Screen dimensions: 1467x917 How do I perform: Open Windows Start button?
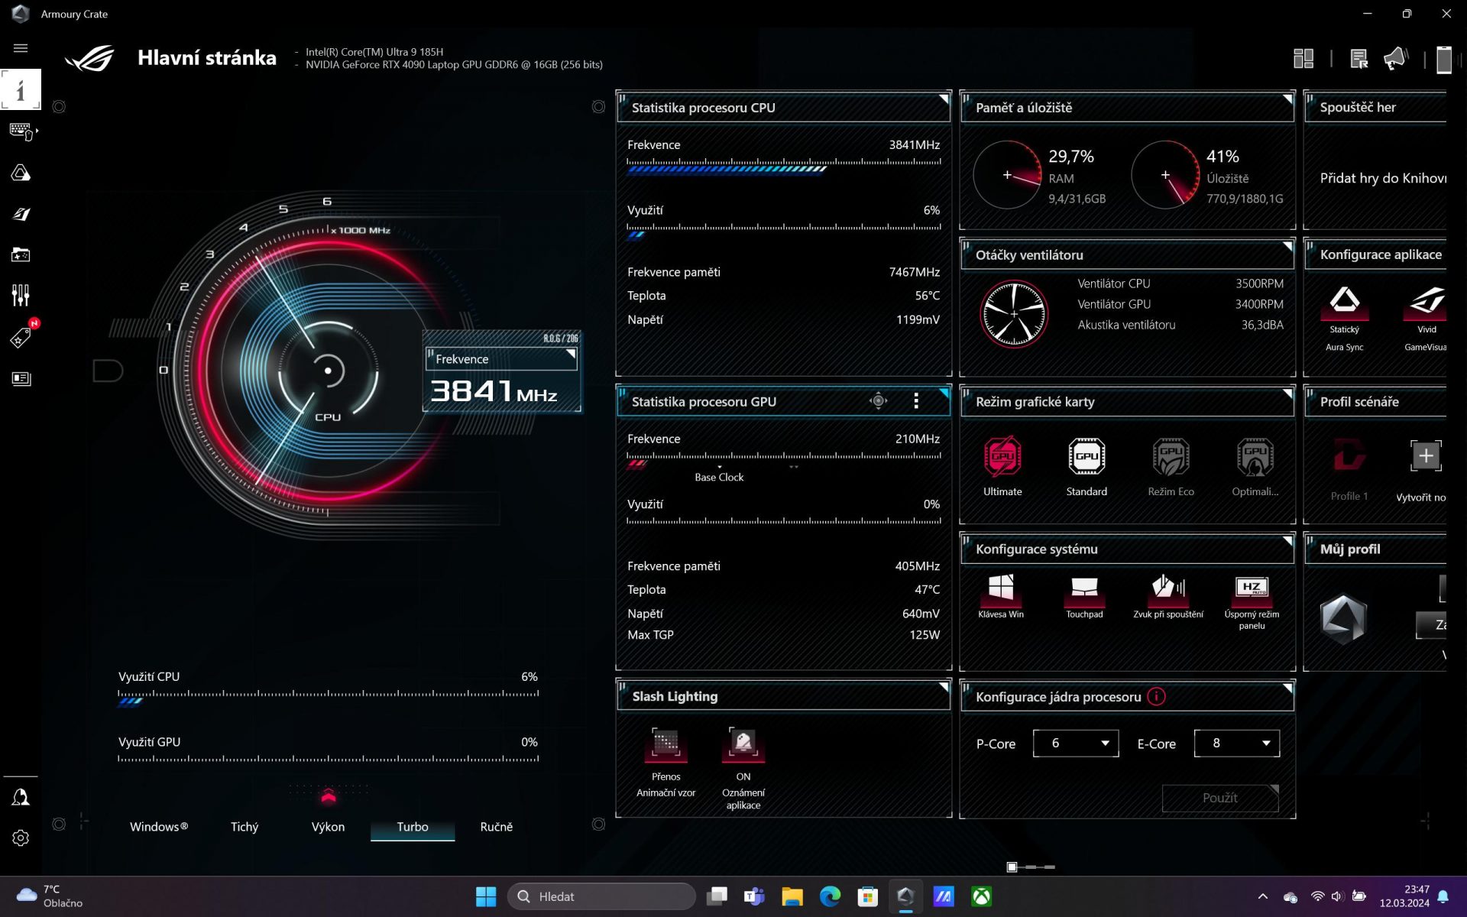pos(486,896)
